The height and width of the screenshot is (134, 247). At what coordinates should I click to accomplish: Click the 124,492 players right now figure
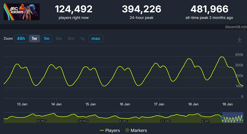pos(73,9)
